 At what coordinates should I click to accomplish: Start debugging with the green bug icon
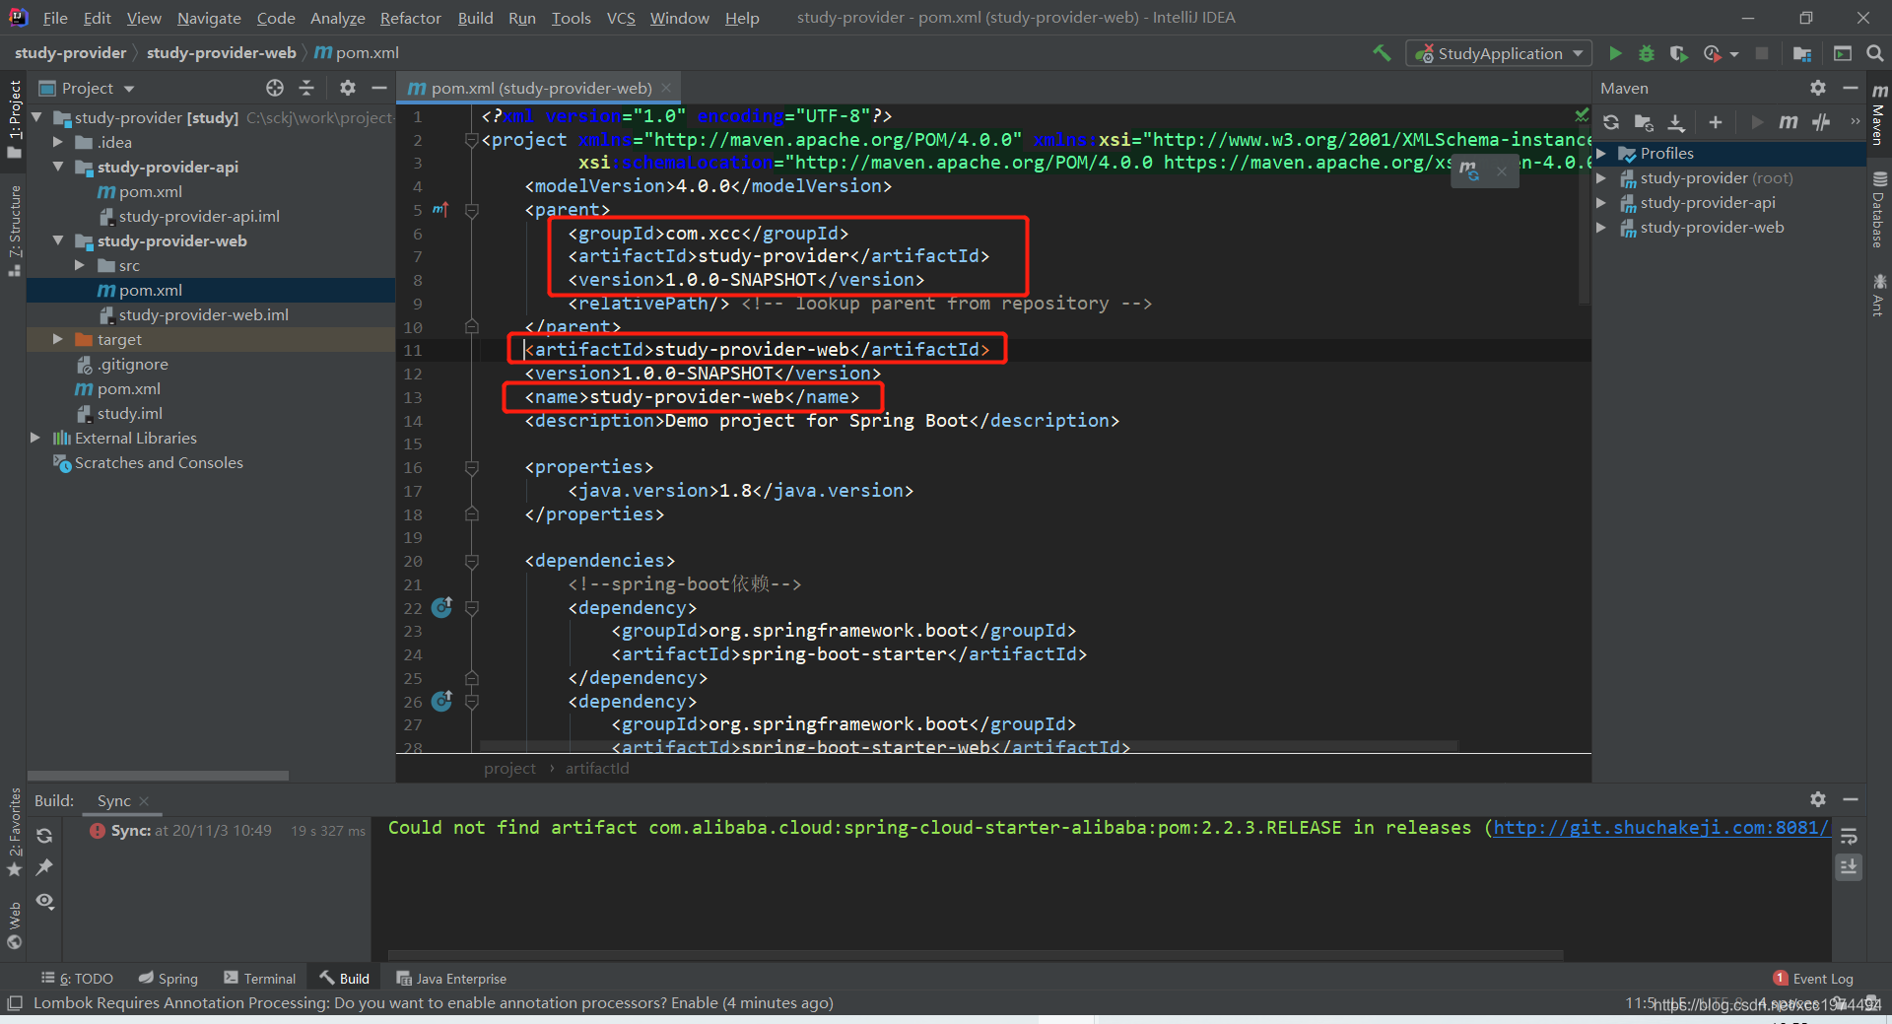(1647, 53)
